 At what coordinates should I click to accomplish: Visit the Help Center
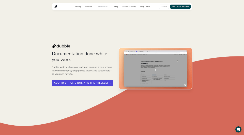click(145, 7)
